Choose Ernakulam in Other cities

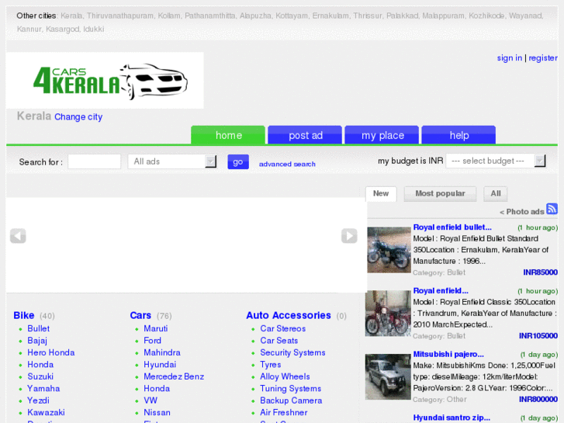click(x=330, y=16)
